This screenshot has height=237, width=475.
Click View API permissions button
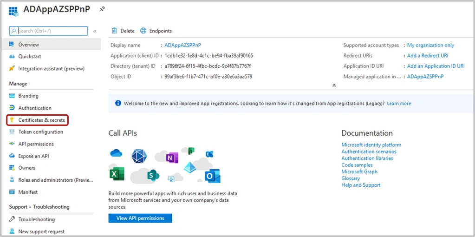(140, 218)
